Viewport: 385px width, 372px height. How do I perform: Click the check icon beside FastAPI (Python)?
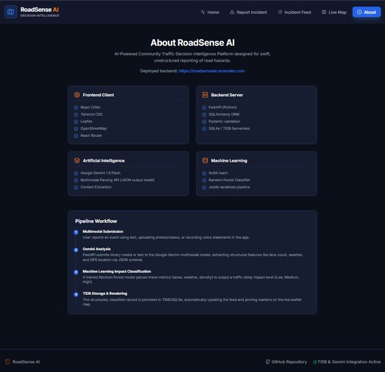[204, 107]
